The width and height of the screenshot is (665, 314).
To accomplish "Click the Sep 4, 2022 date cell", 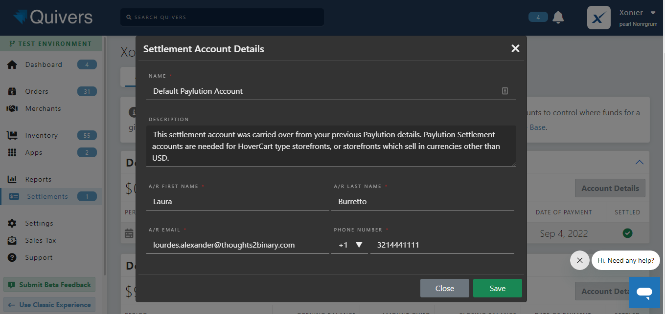I will point(564,233).
